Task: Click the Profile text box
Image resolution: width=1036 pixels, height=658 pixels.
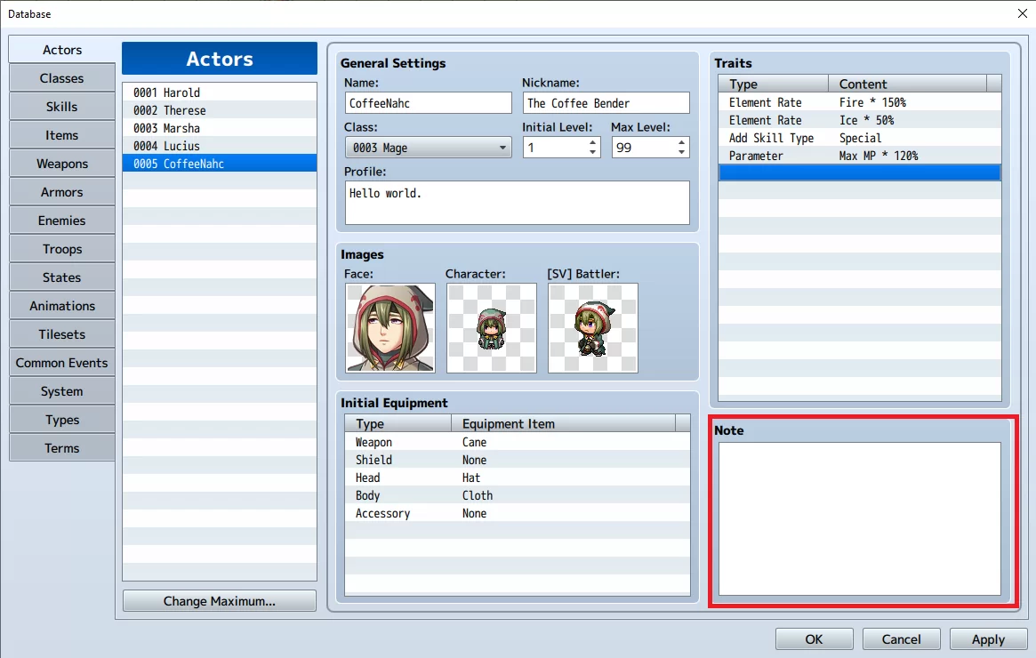Action: [518, 203]
